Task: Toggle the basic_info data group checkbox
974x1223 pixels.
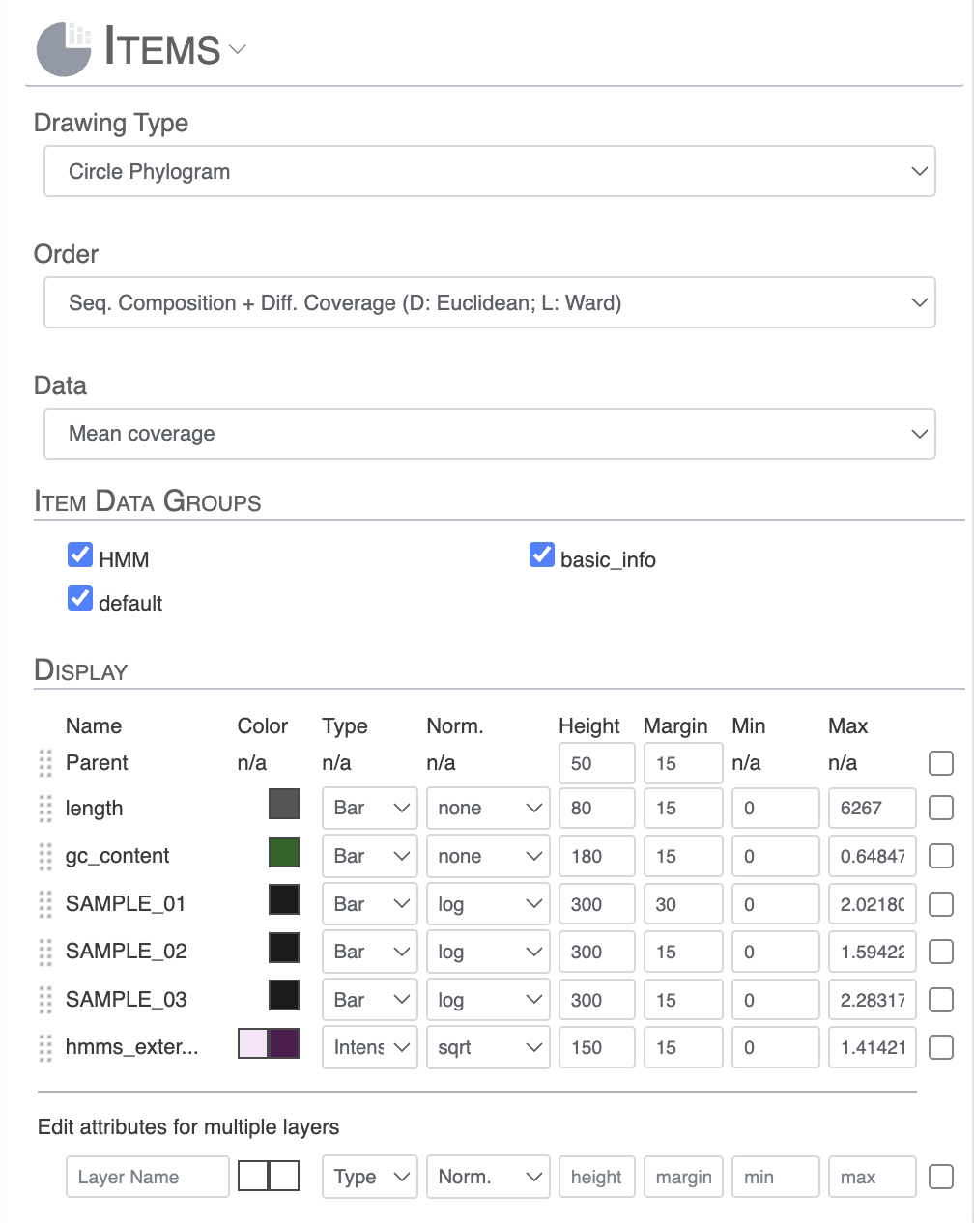Action: pos(542,555)
